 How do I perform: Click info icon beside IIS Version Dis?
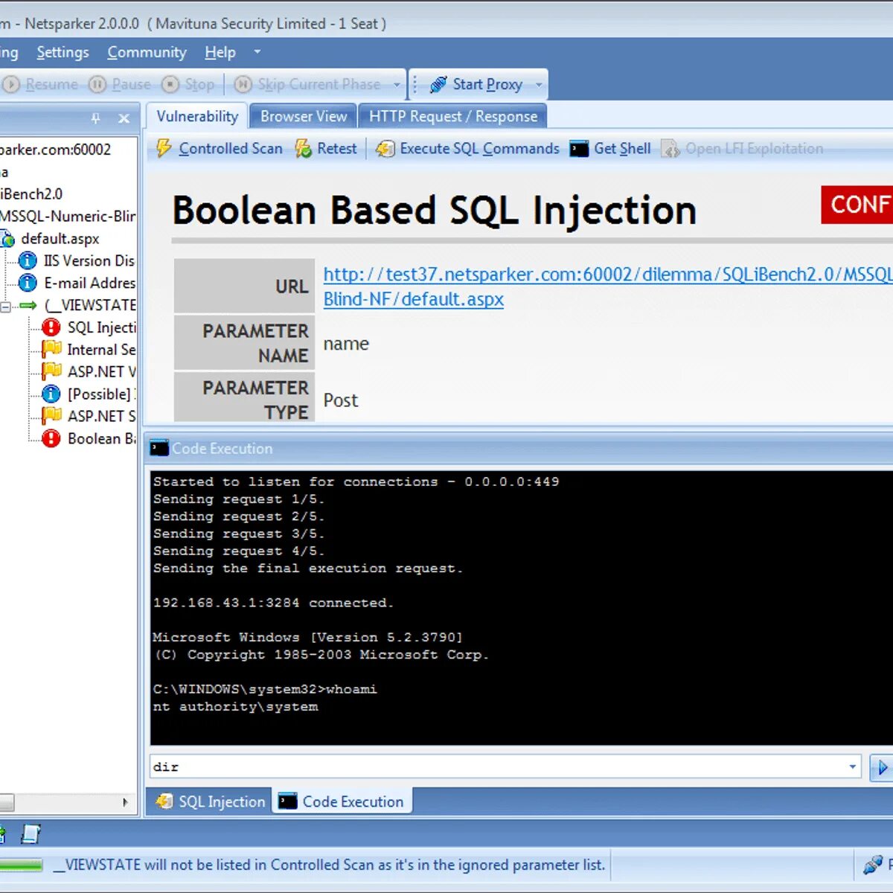[28, 260]
